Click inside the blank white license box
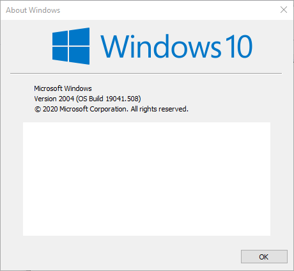Screen dimensions: 294x271 146,179
